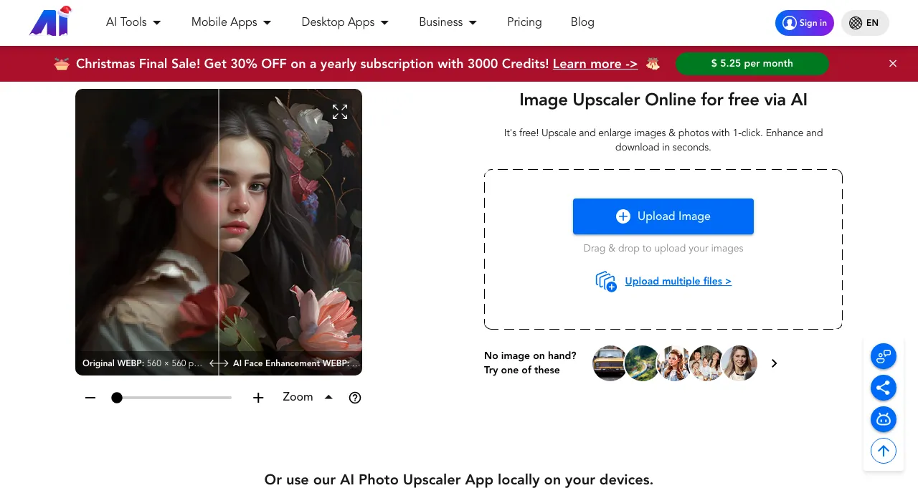Click the $ 5.25 per month button
The width and height of the screenshot is (918, 488).
point(752,64)
